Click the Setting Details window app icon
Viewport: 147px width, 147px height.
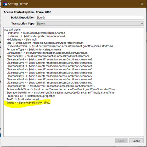point(5,4)
